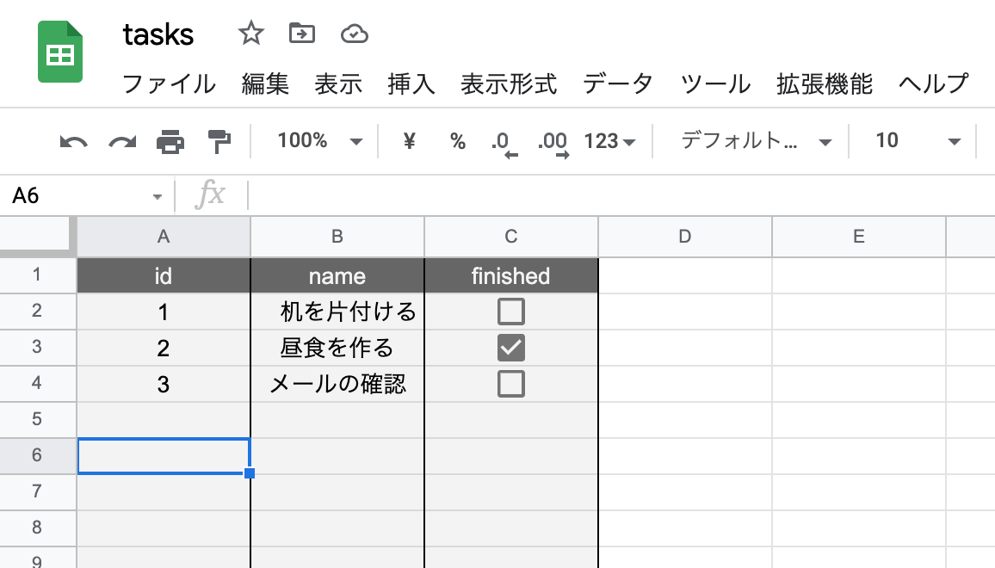The image size is (995, 568).
Task: Uncheck the finished box for 昼食を作る
Action: [510, 348]
